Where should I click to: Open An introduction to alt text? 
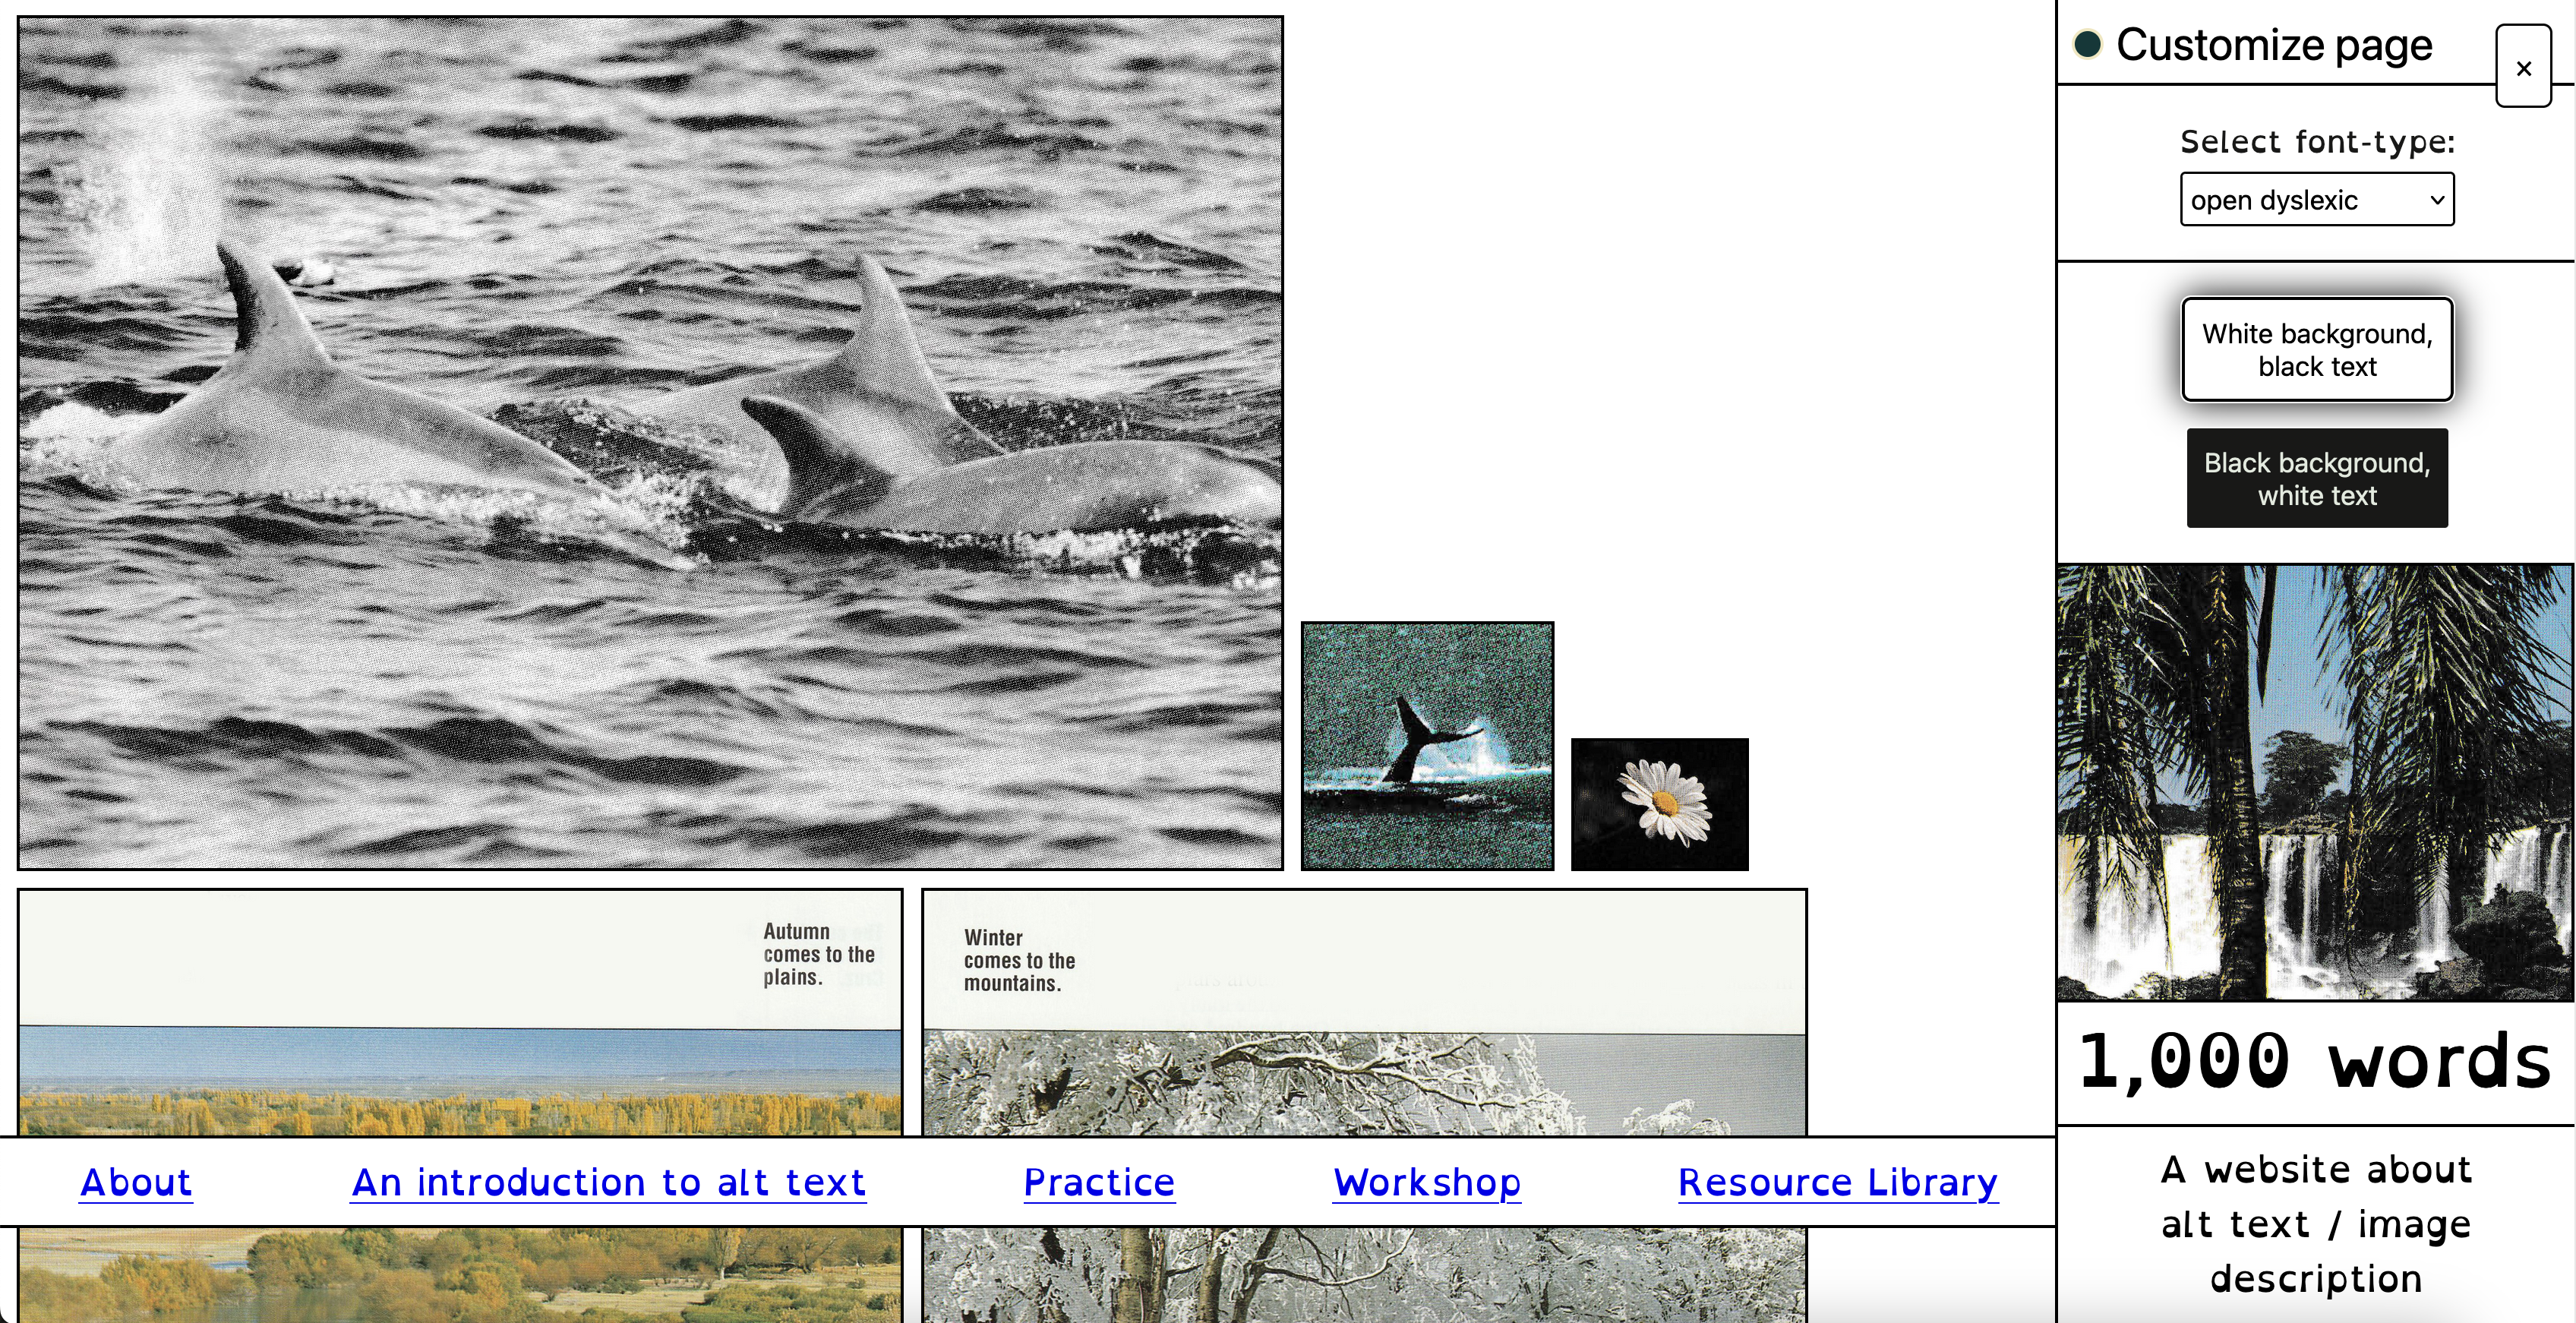click(x=609, y=1179)
